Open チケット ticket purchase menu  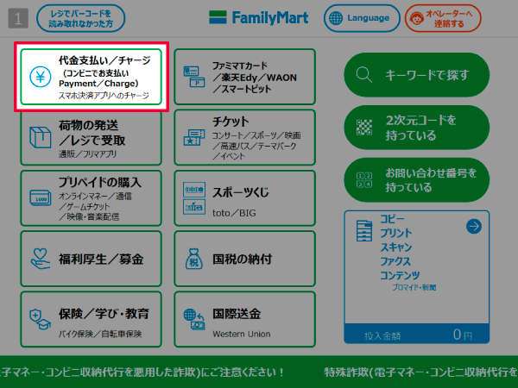tap(245, 137)
